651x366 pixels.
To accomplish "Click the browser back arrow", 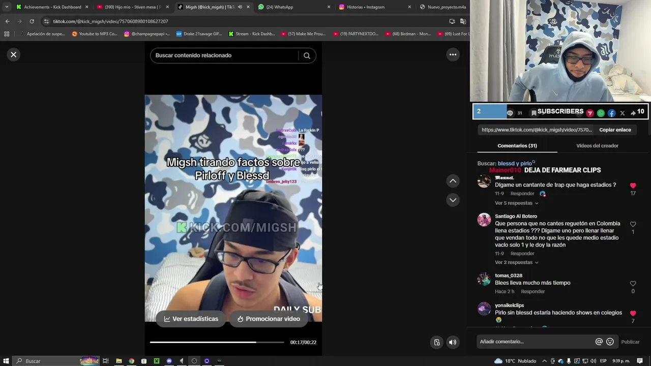I will coord(7,21).
